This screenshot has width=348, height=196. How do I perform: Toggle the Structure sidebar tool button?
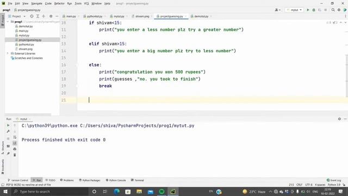pos(2,148)
